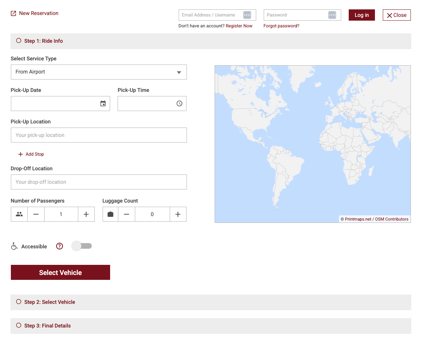Expand the Step 2: Select Vehicle section

211,302
